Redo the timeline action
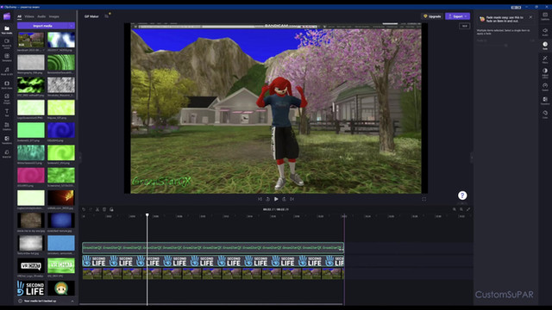The width and height of the screenshot is (552, 310). click(x=91, y=209)
